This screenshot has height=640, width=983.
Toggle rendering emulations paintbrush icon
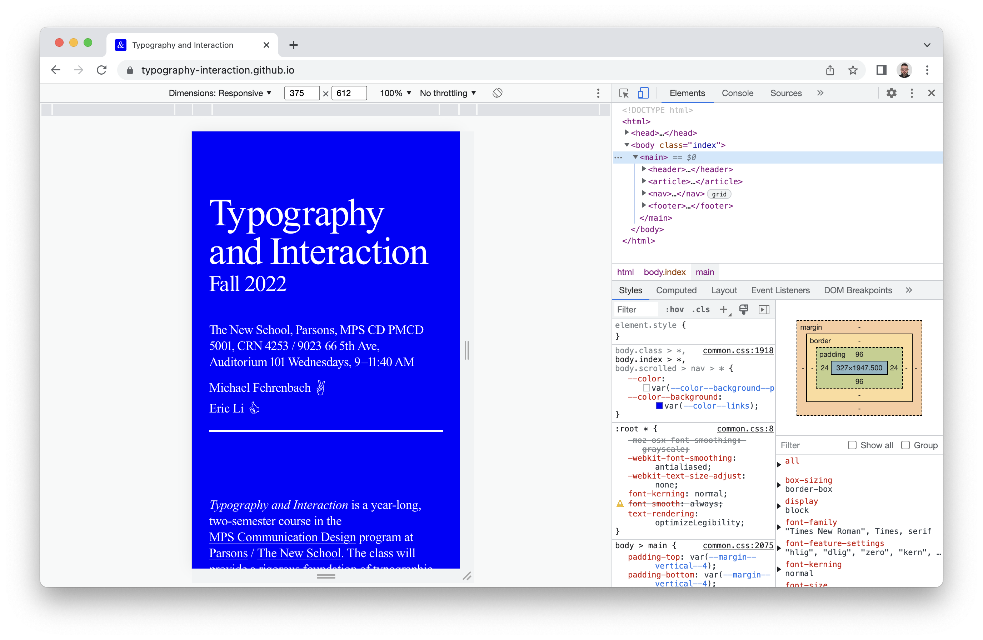pyautogui.click(x=743, y=309)
